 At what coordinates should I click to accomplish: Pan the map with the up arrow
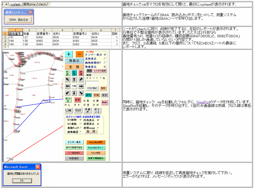(x=74, y=80)
